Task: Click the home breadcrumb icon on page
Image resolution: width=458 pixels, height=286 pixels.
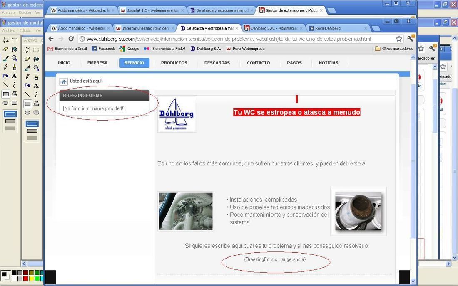Action: click(63, 81)
